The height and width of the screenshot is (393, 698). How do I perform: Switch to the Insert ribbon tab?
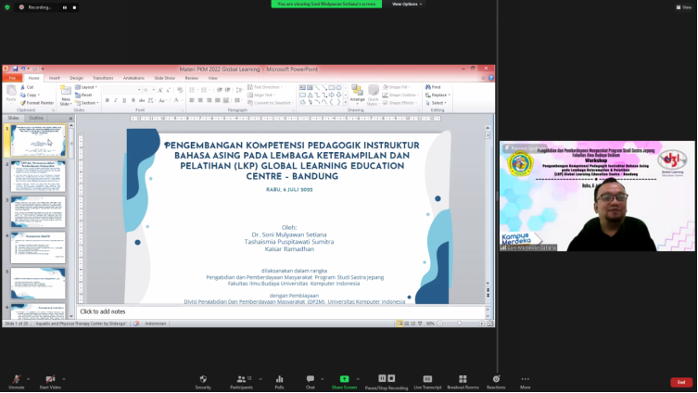point(55,78)
